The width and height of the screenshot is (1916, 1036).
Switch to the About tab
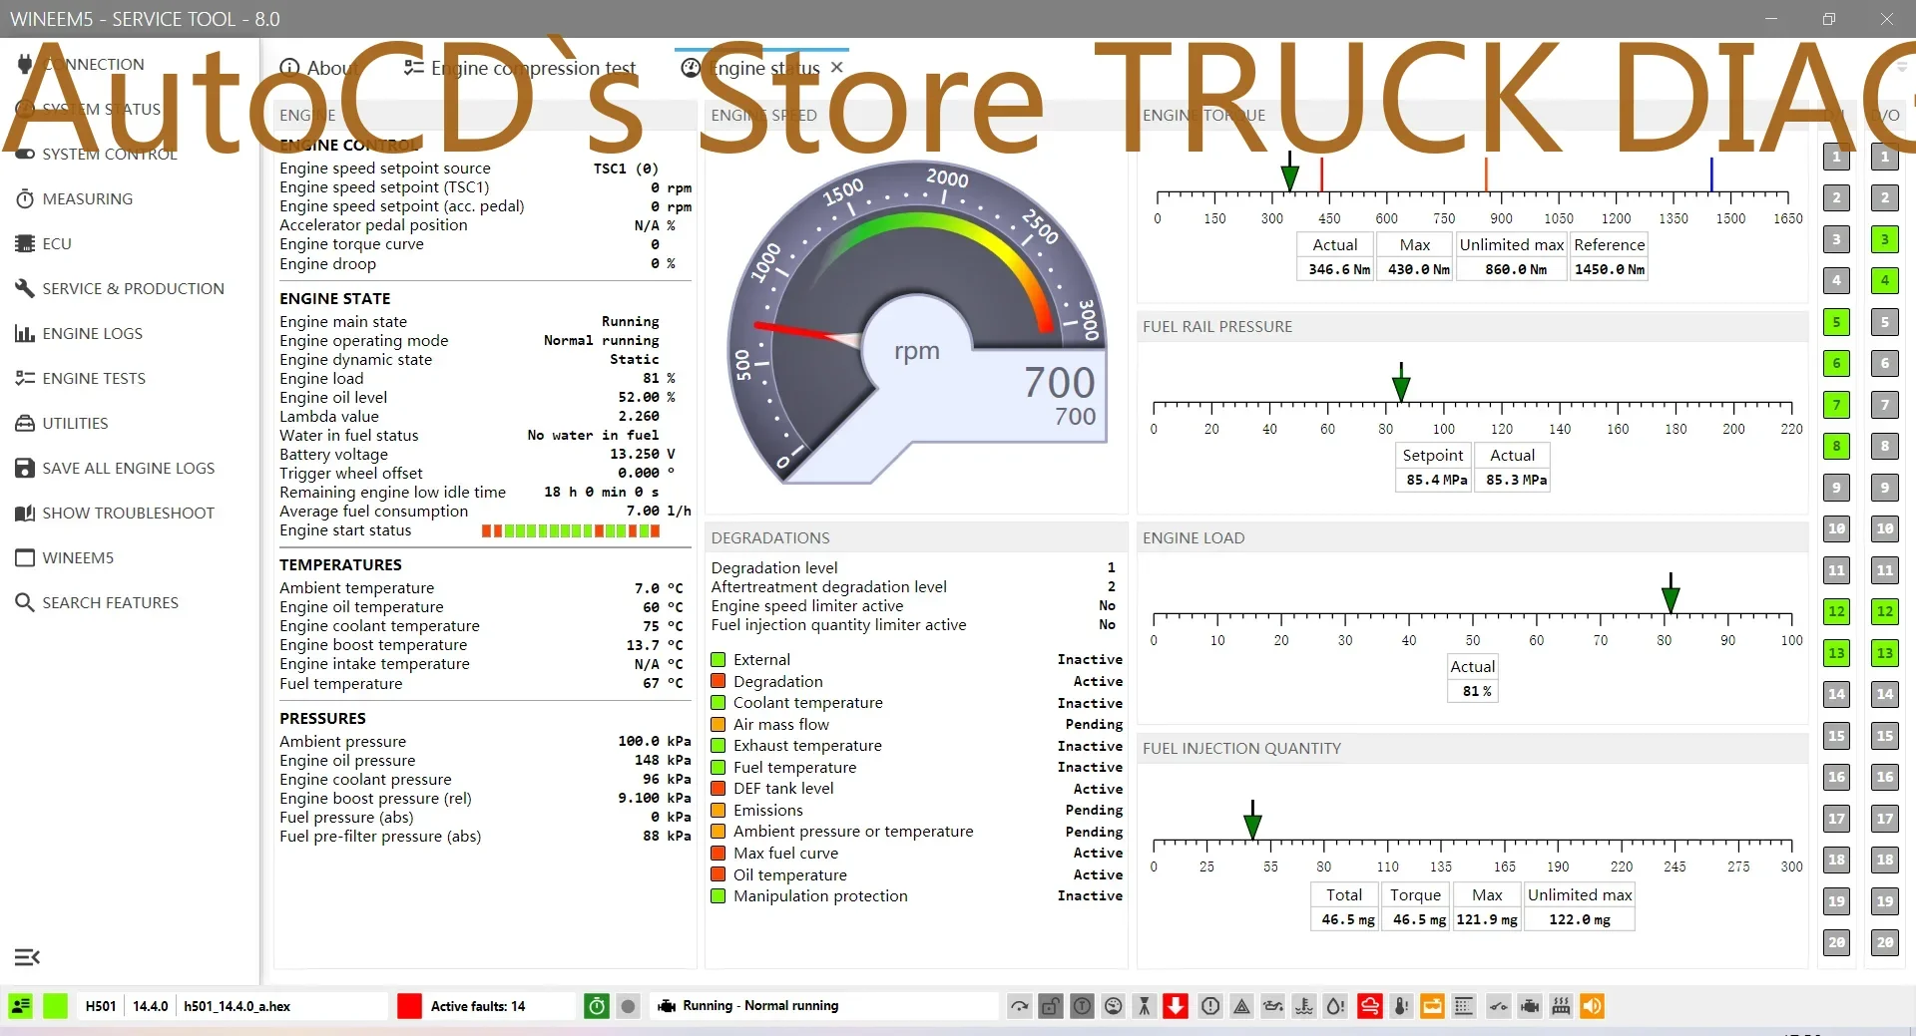tap(318, 68)
